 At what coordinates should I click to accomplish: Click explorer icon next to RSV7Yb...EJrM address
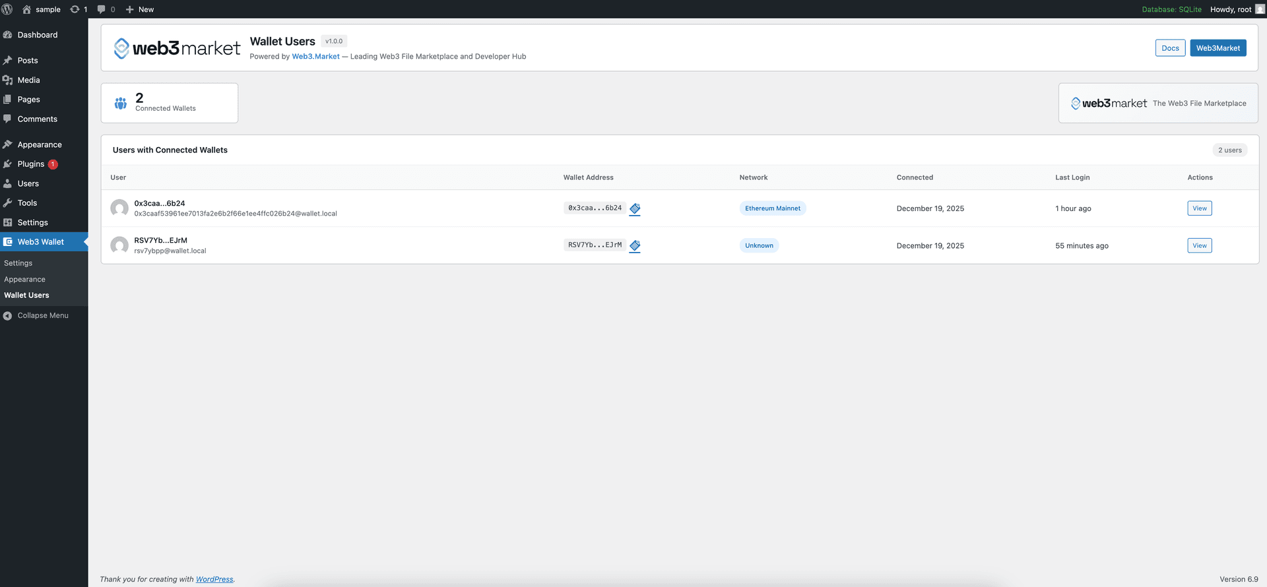635,246
